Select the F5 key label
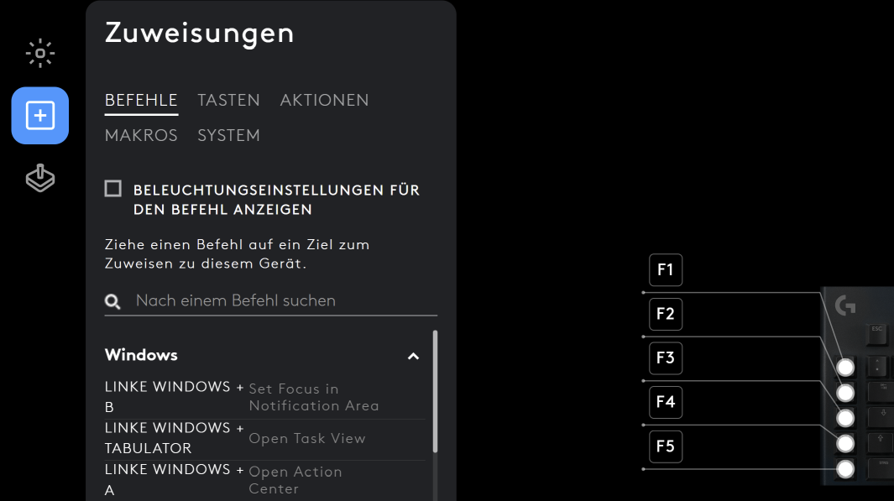894x501 pixels. pos(666,446)
